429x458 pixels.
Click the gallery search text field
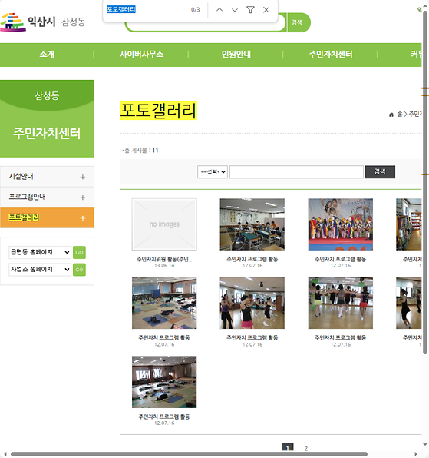(x=296, y=172)
